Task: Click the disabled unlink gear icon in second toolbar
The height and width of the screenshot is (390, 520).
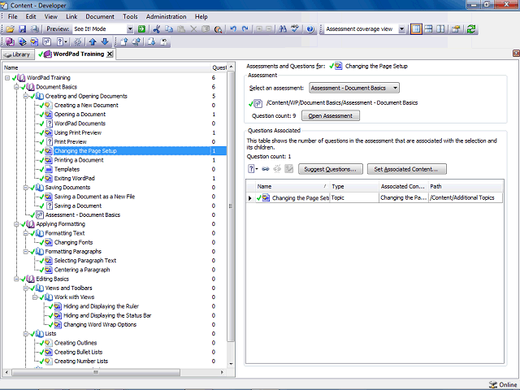Action: pos(78,41)
